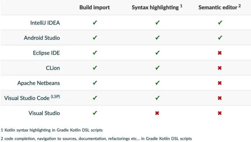Click the LSP superscript next to Visual Studio Code

(x=55, y=96)
